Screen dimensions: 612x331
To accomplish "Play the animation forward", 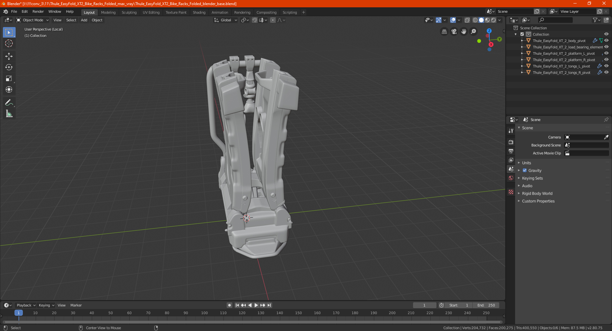I will click(x=256, y=305).
